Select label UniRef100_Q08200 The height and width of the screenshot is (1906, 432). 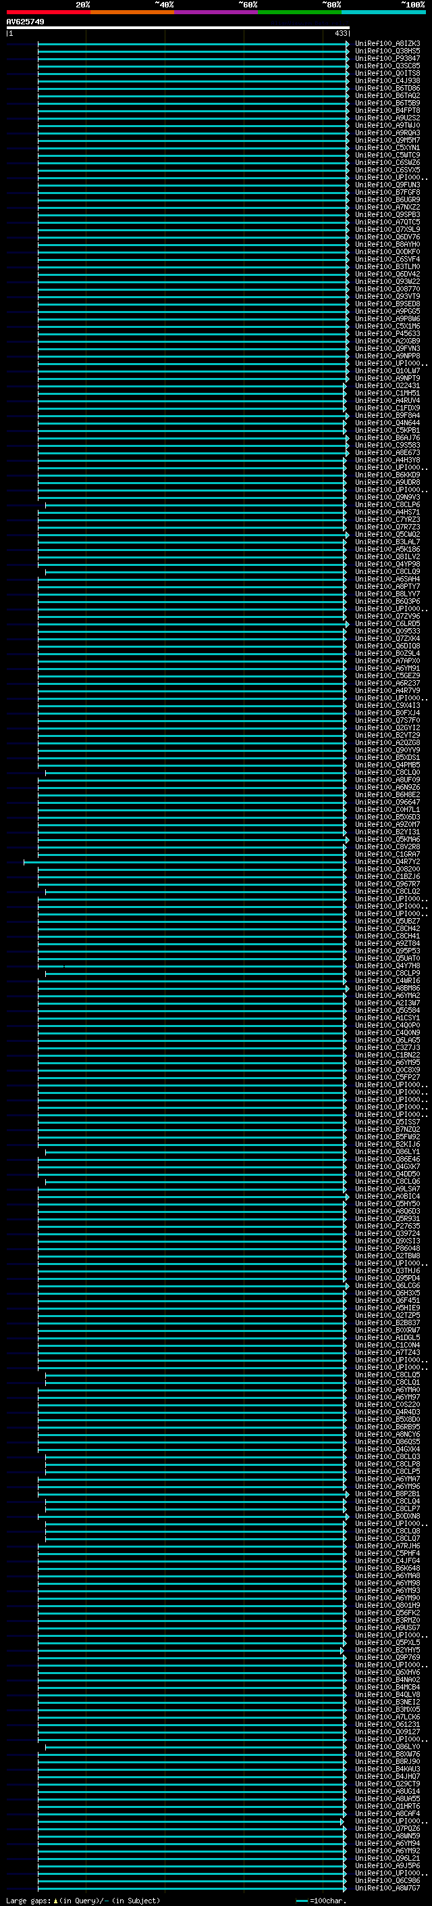387,869
